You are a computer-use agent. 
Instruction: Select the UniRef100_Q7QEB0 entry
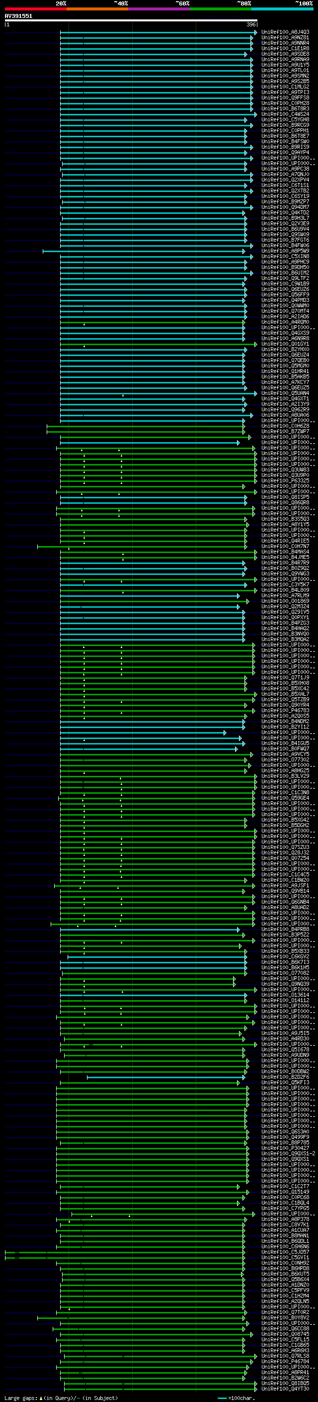(x=285, y=360)
